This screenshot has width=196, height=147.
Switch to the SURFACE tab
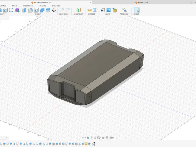(x=3, y=6)
